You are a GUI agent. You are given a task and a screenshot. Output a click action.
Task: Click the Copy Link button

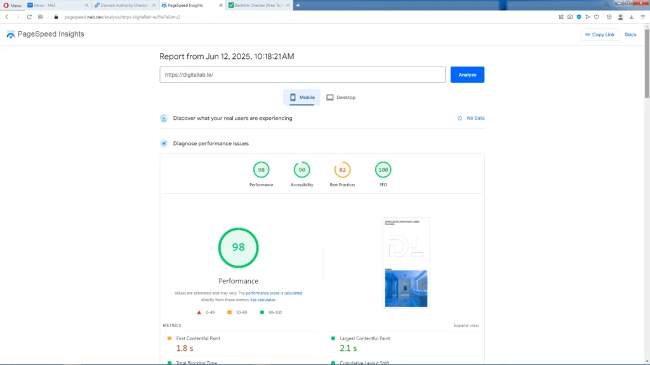pyautogui.click(x=600, y=34)
